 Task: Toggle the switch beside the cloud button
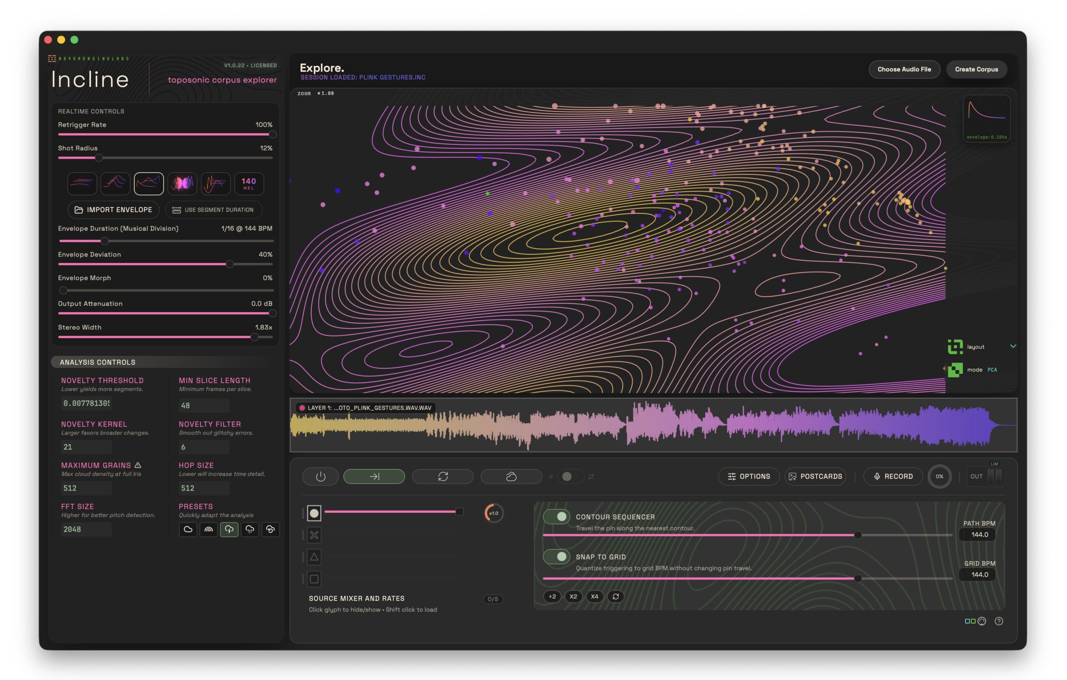(x=570, y=476)
